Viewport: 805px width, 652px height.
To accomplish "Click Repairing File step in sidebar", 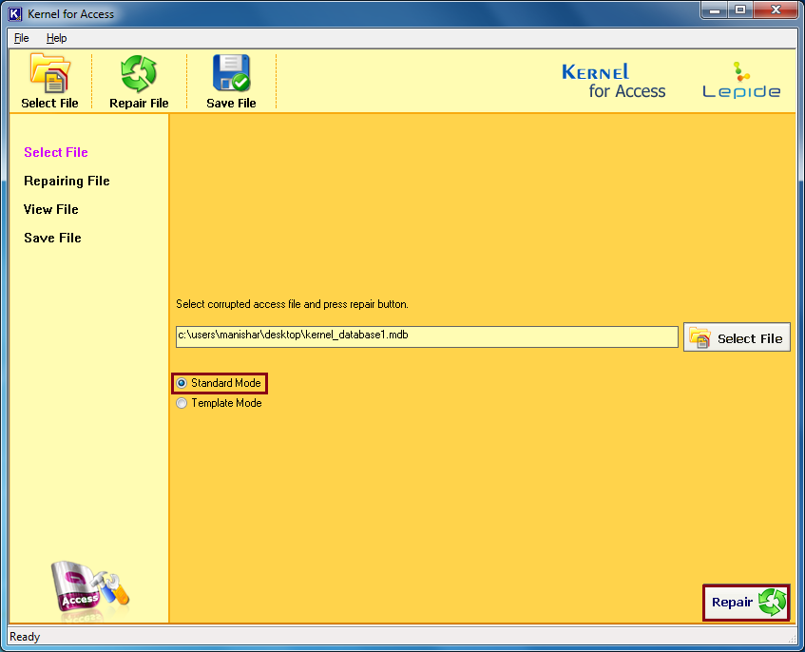I will click(x=67, y=182).
